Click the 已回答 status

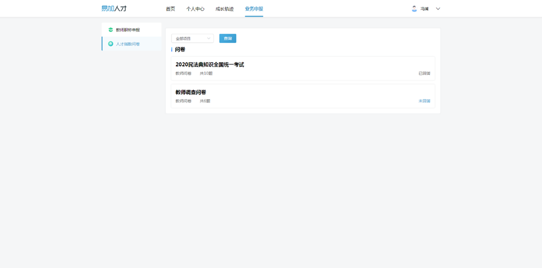click(x=424, y=73)
